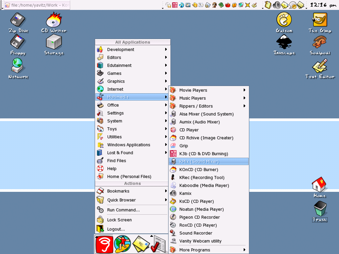Launch Grip from the Multimedia submenu
Image resolution: width=339 pixels, height=254 pixels.
(209, 146)
